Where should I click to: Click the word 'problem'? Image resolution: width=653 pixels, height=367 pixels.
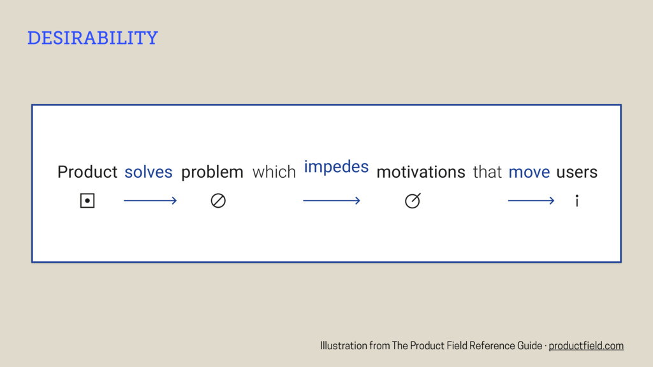212,172
